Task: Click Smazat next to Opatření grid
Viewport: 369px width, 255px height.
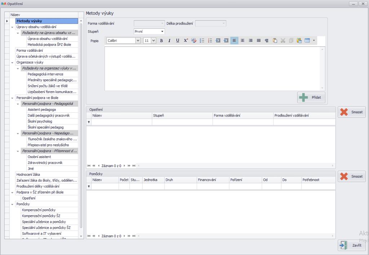Action: (x=352, y=112)
